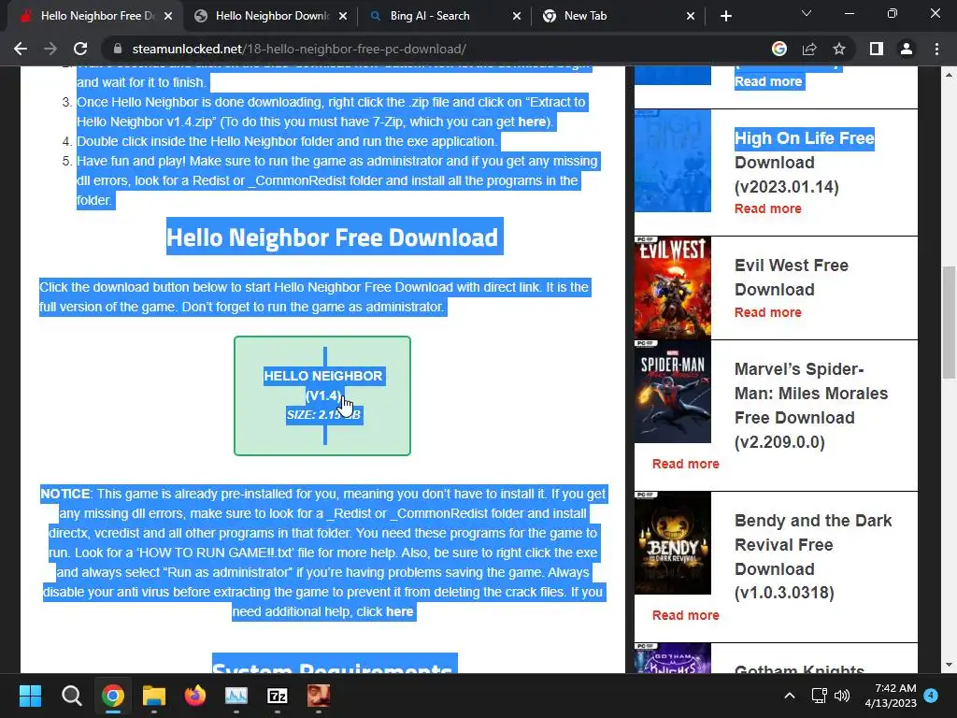This screenshot has width=957, height=718.
Task: Click the Hello Neighbor (V1.4) download button
Action: 322,395
